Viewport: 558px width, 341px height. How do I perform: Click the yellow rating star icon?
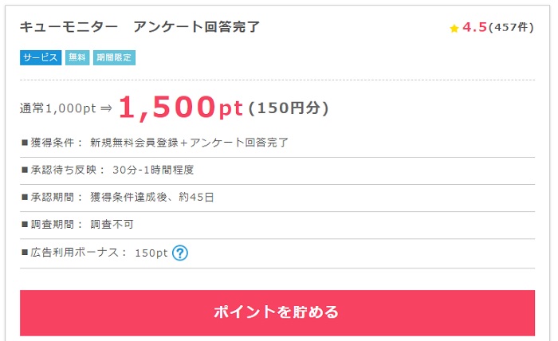[x=454, y=28]
